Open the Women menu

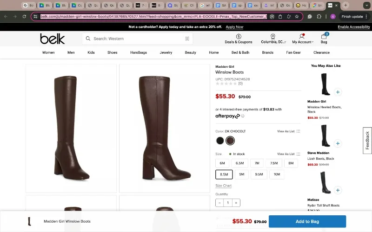(x=48, y=52)
